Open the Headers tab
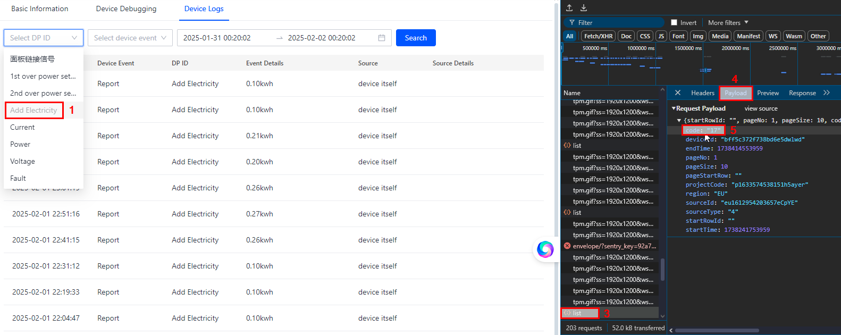Screen dimensions: 841x335 point(702,93)
